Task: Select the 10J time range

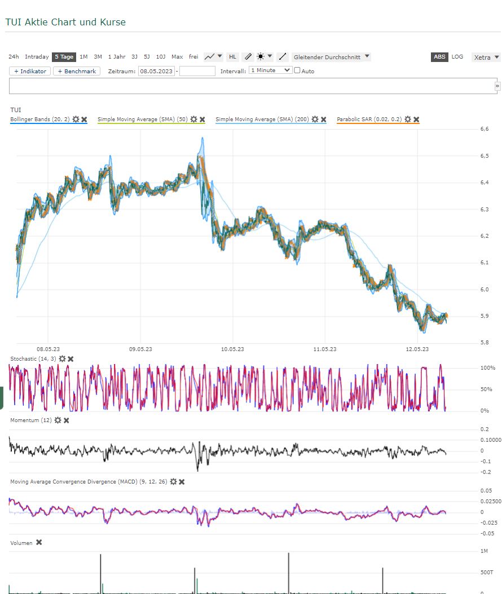Action: point(161,57)
